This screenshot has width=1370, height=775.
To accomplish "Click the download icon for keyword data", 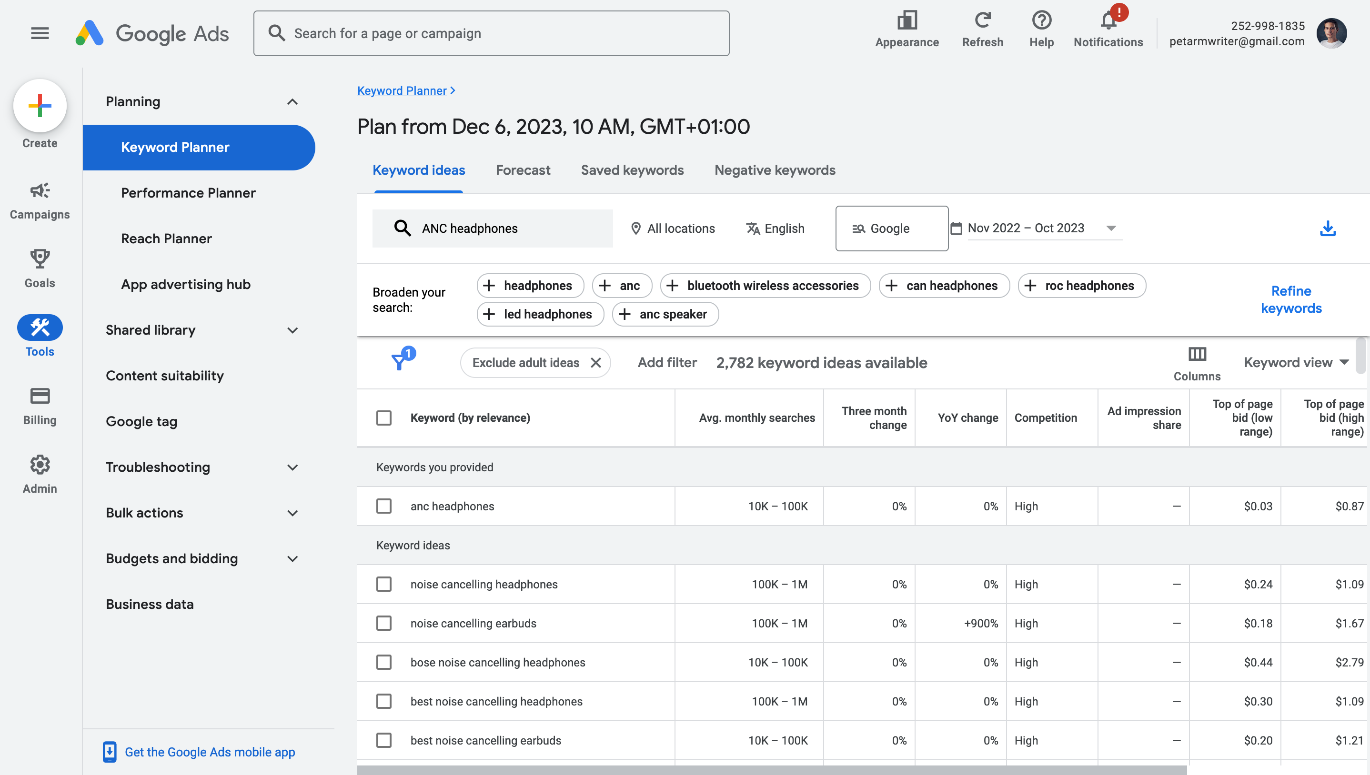I will pyautogui.click(x=1328, y=228).
